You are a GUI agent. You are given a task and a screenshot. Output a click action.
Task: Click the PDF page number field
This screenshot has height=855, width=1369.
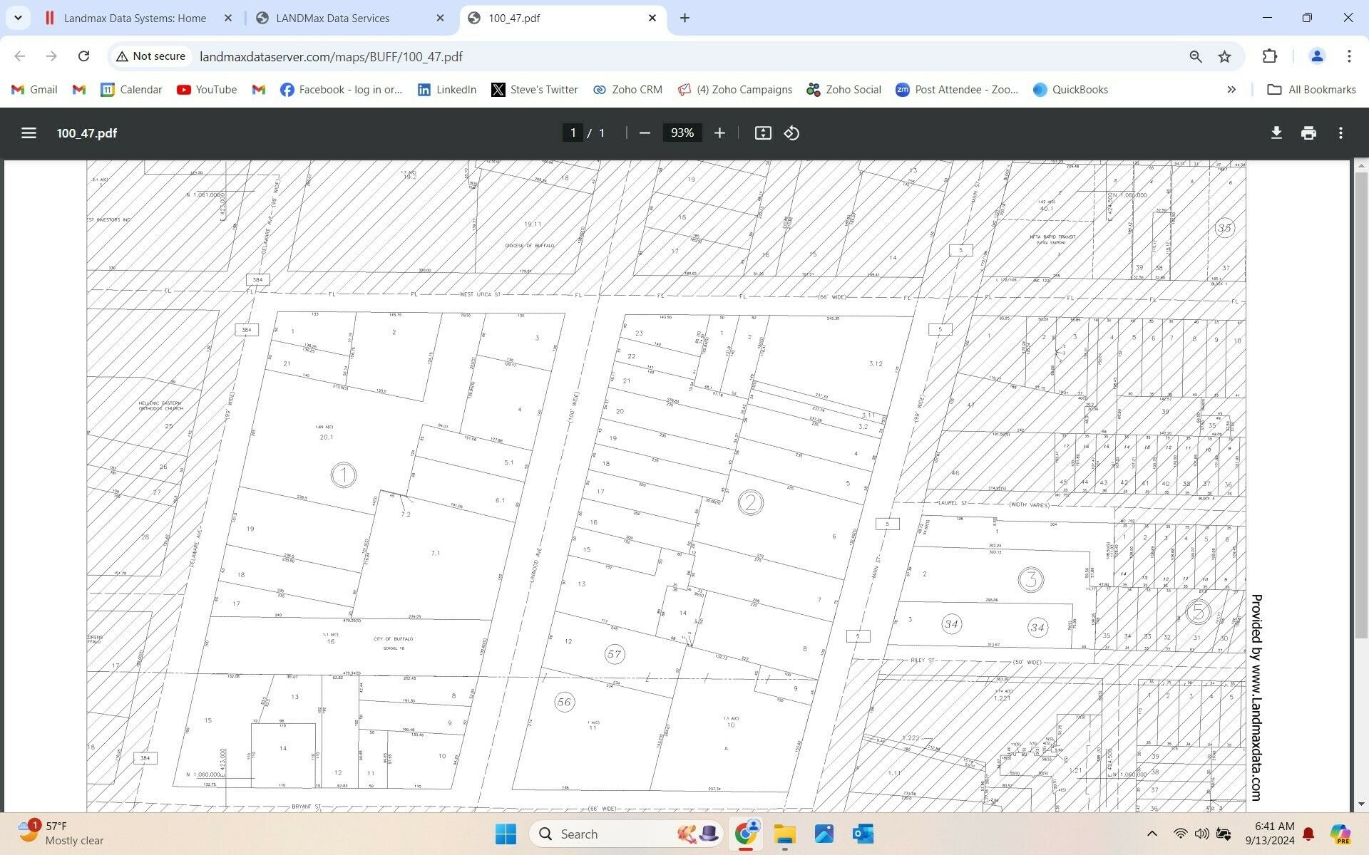pos(573,133)
